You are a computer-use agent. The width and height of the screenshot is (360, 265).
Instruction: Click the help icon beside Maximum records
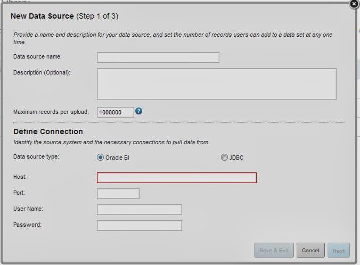(x=138, y=111)
